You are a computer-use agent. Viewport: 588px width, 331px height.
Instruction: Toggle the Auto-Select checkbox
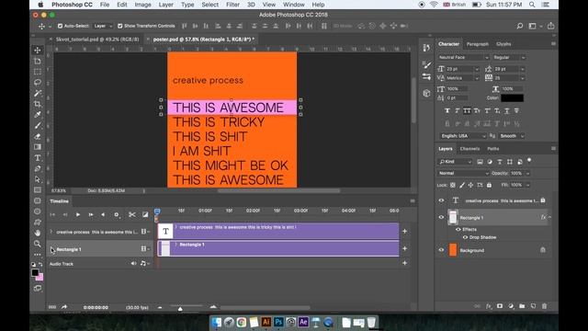[60, 26]
